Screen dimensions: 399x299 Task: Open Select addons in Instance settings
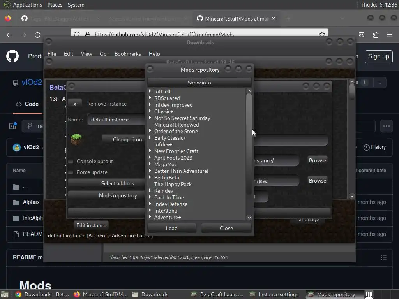coord(106,183)
